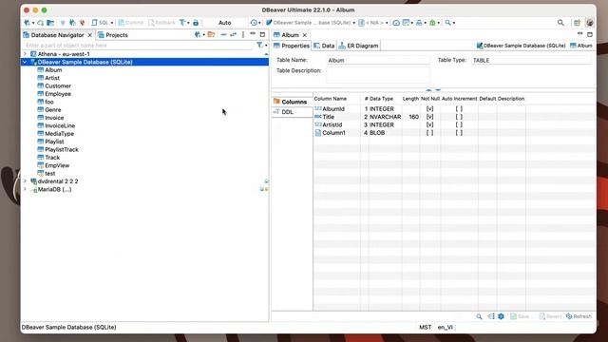Click the main toolbar search magnifier icon
608x342 pixels.
point(447,23)
